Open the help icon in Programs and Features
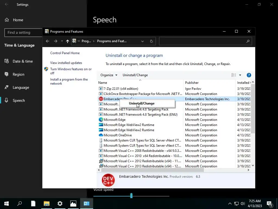The image size is (278, 209). click(249, 75)
